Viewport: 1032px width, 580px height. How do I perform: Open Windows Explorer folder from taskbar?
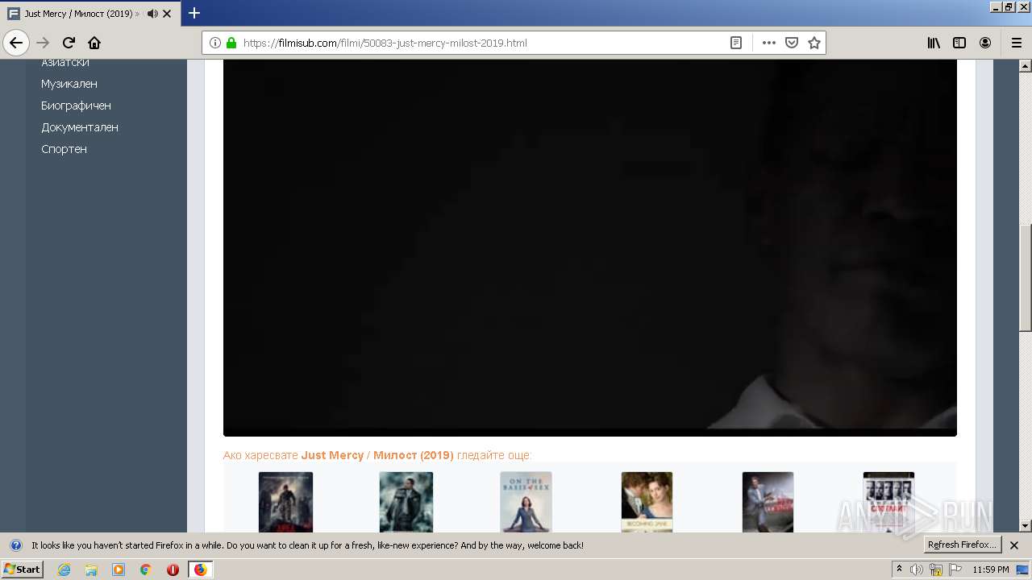click(x=91, y=570)
